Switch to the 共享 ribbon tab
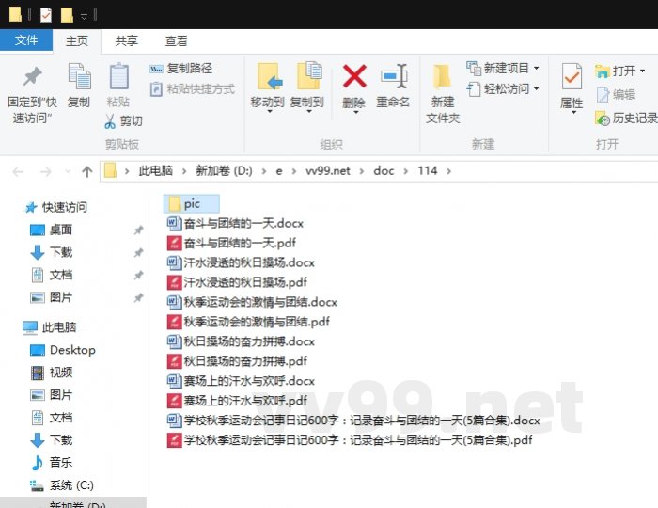 tap(126, 41)
